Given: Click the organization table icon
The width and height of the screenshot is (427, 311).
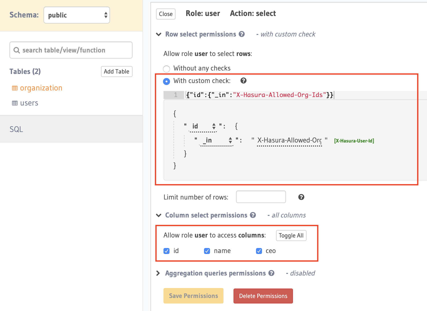Looking at the screenshot, I should (x=15, y=88).
